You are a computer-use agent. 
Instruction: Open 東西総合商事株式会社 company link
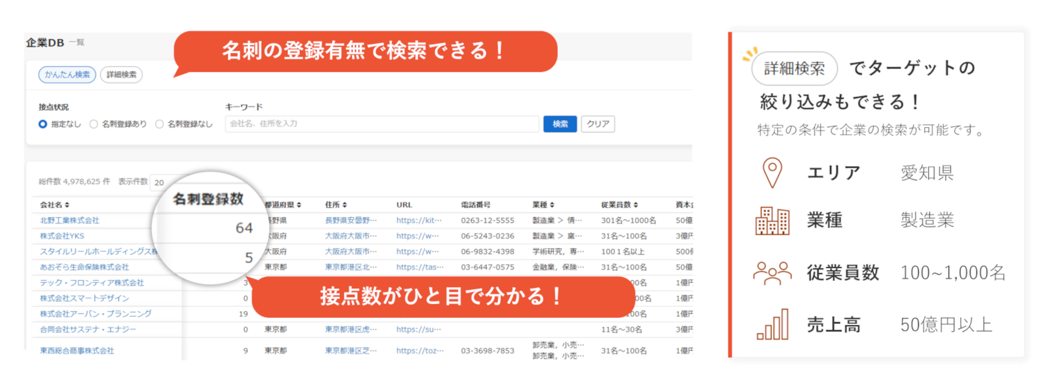pyautogui.click(x=77, y=350)
